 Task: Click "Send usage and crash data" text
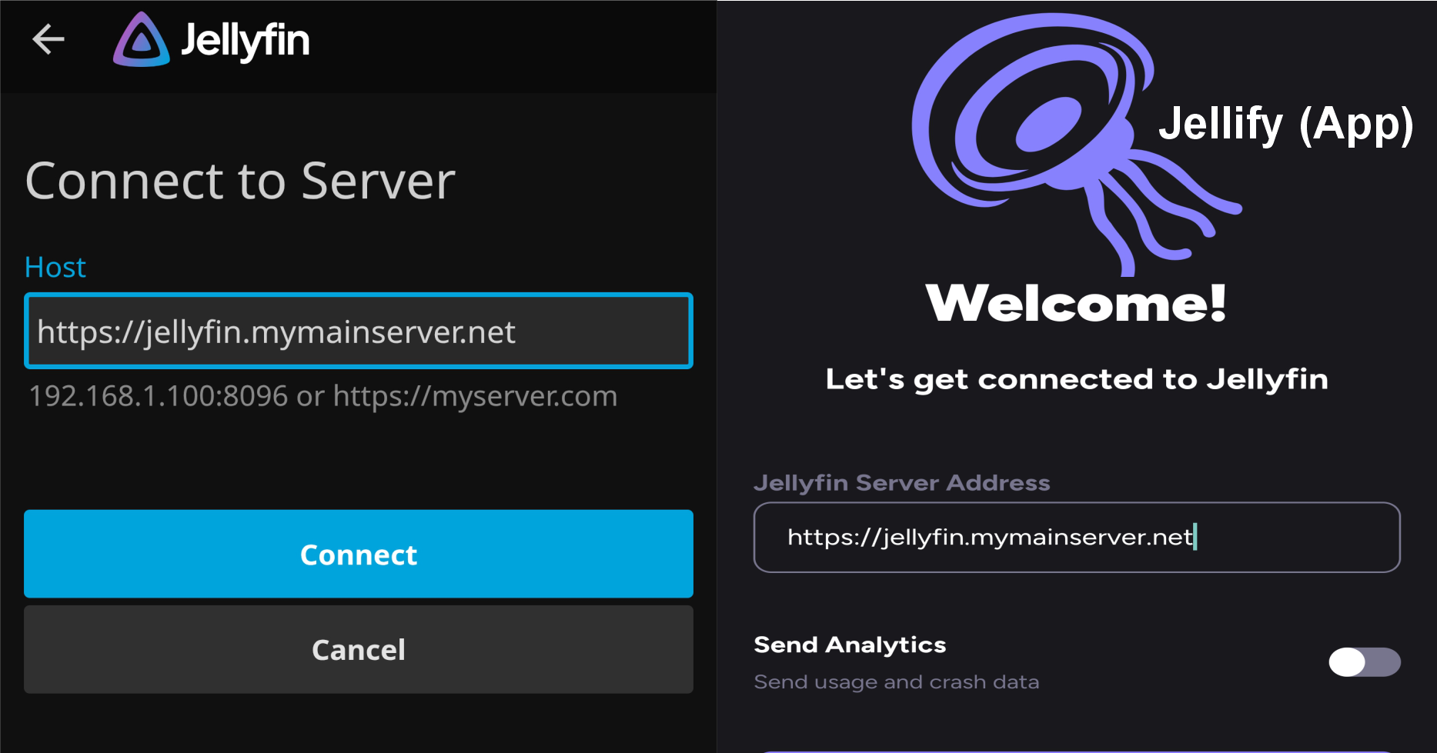897,681
